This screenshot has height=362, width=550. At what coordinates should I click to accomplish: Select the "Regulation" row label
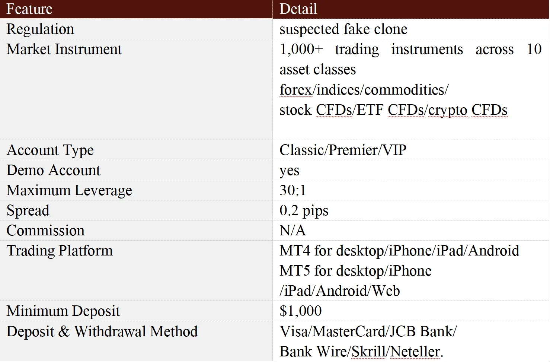(40, 29)
